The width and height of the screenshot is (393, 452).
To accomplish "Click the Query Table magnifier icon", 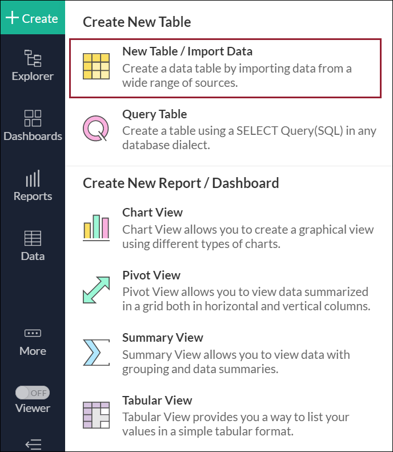I will click(96, 128).
